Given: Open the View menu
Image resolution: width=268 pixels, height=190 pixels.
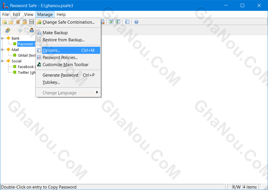Looking at the screenshot, I should tap(29, 15).
